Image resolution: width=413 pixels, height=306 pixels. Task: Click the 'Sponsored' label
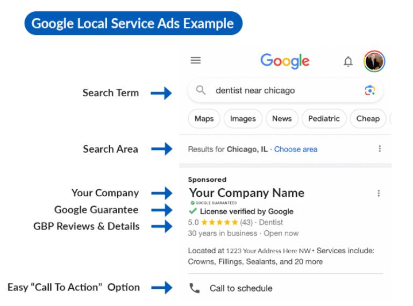click(207, 180)
